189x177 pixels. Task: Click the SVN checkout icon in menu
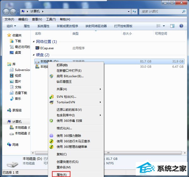51,97
